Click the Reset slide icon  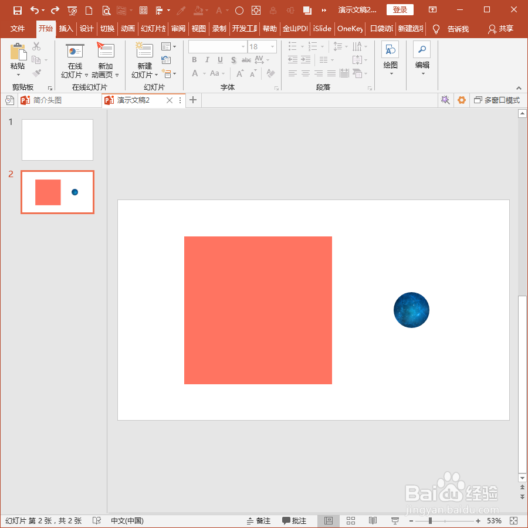[166, 60]
